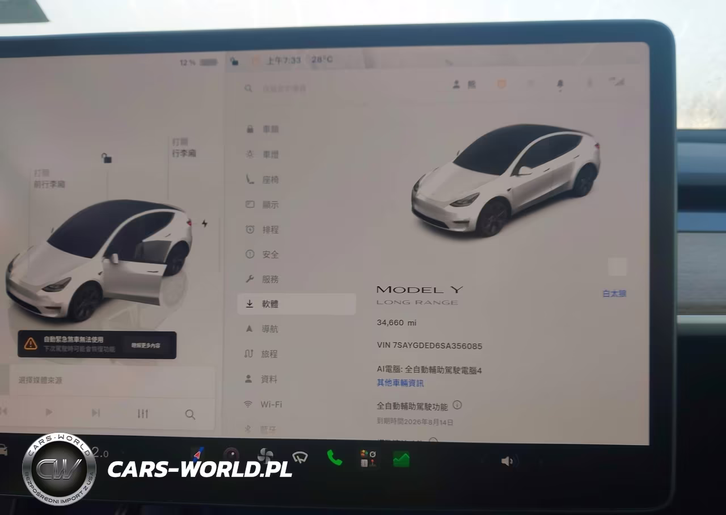This screenshot has width=726, height=515.
Task: Open the green phone app
Action: click(x=334, y=457)
